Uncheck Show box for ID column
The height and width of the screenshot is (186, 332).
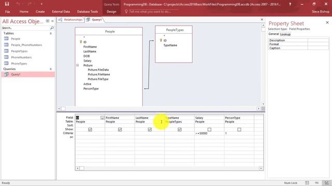90,129
